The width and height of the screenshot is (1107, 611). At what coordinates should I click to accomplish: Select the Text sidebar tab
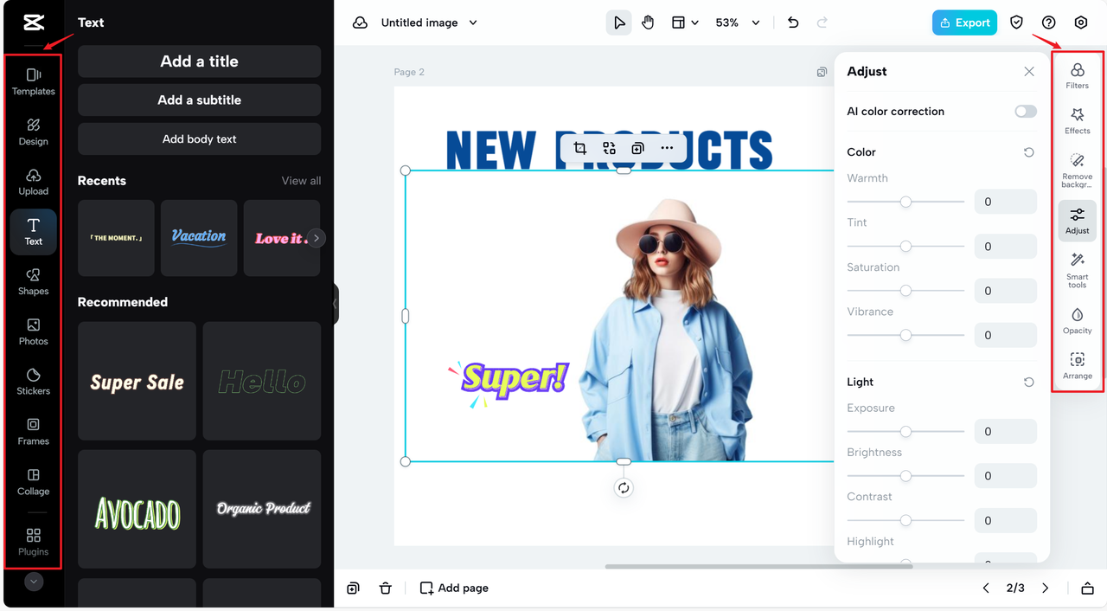point(34,232)
